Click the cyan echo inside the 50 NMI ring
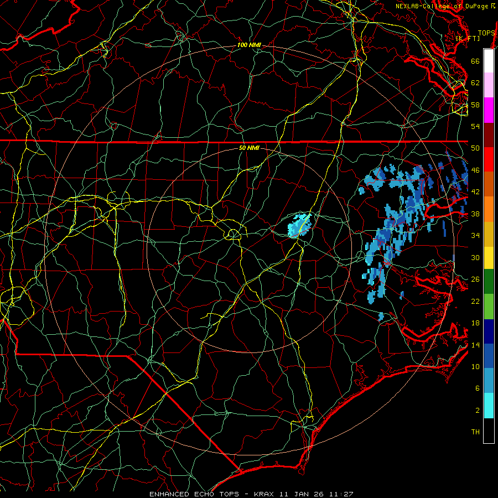The height and width of the screenshot is (498, 498). pos(300,225)
